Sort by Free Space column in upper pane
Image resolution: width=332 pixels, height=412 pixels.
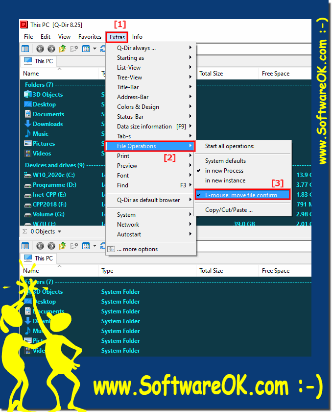pyautogui.click(x=285, y=74)
